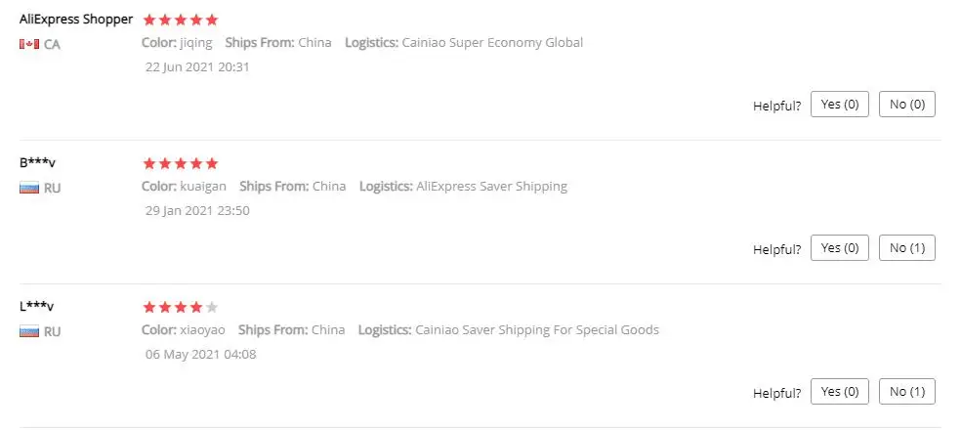961x430 pixels.
Task: Mark AliExpress Shopper review not helpful: No
Action: (907, 105)
